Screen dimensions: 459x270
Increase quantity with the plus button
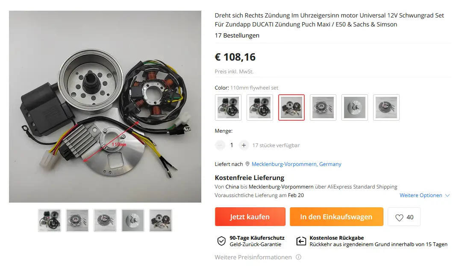[244, 145]
